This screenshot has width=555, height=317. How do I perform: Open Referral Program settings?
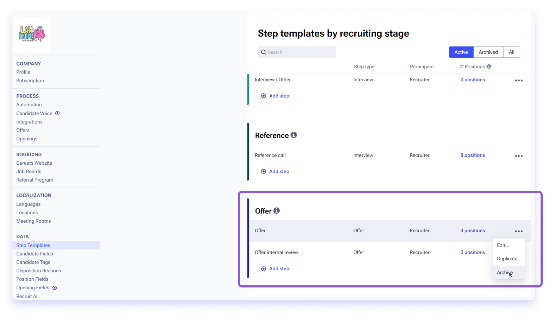pyautogui.click(x=35, y=180)
